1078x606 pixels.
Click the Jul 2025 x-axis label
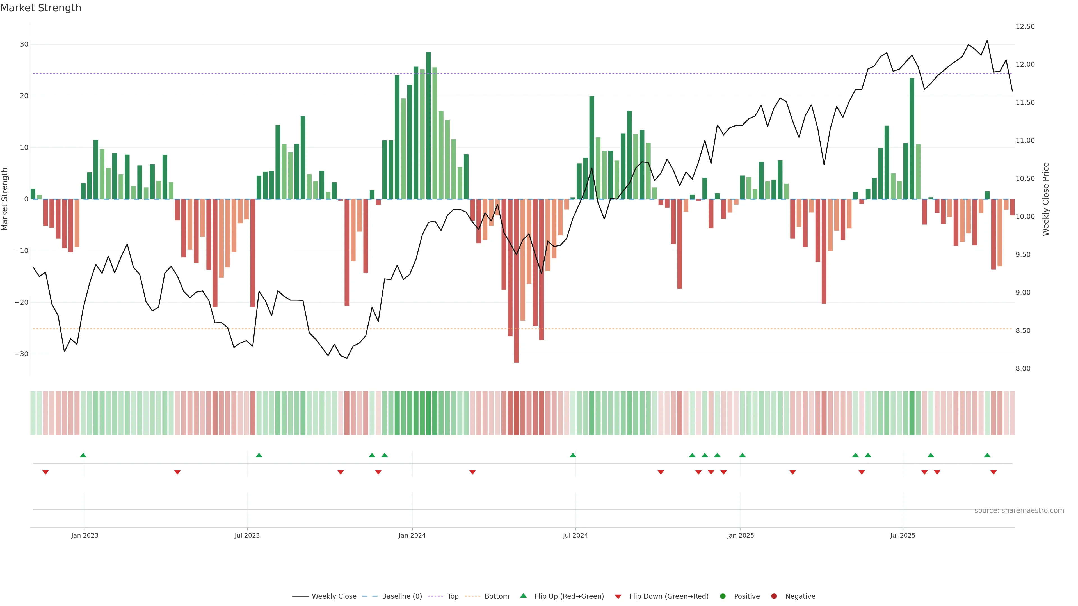pyautogui.click(x=903, y=535)
